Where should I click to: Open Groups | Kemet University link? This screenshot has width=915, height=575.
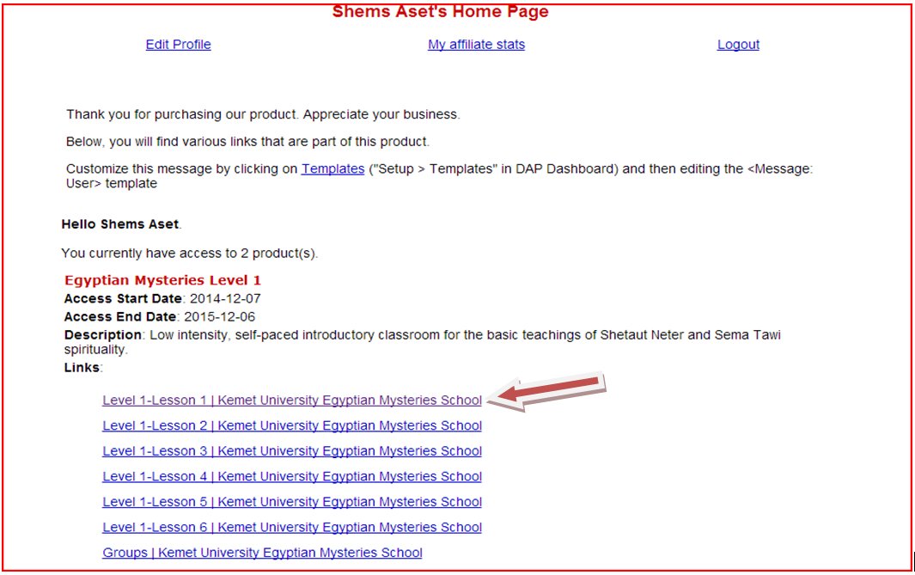point(263,553)
